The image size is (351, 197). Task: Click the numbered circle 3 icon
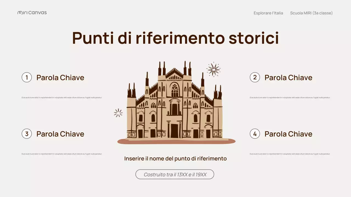click(x=27, y=134)
